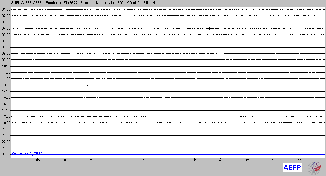Screen dimensions: 326x176
Task: Click the tremor burst at 04:00 near :38
Action: [212, 28]
